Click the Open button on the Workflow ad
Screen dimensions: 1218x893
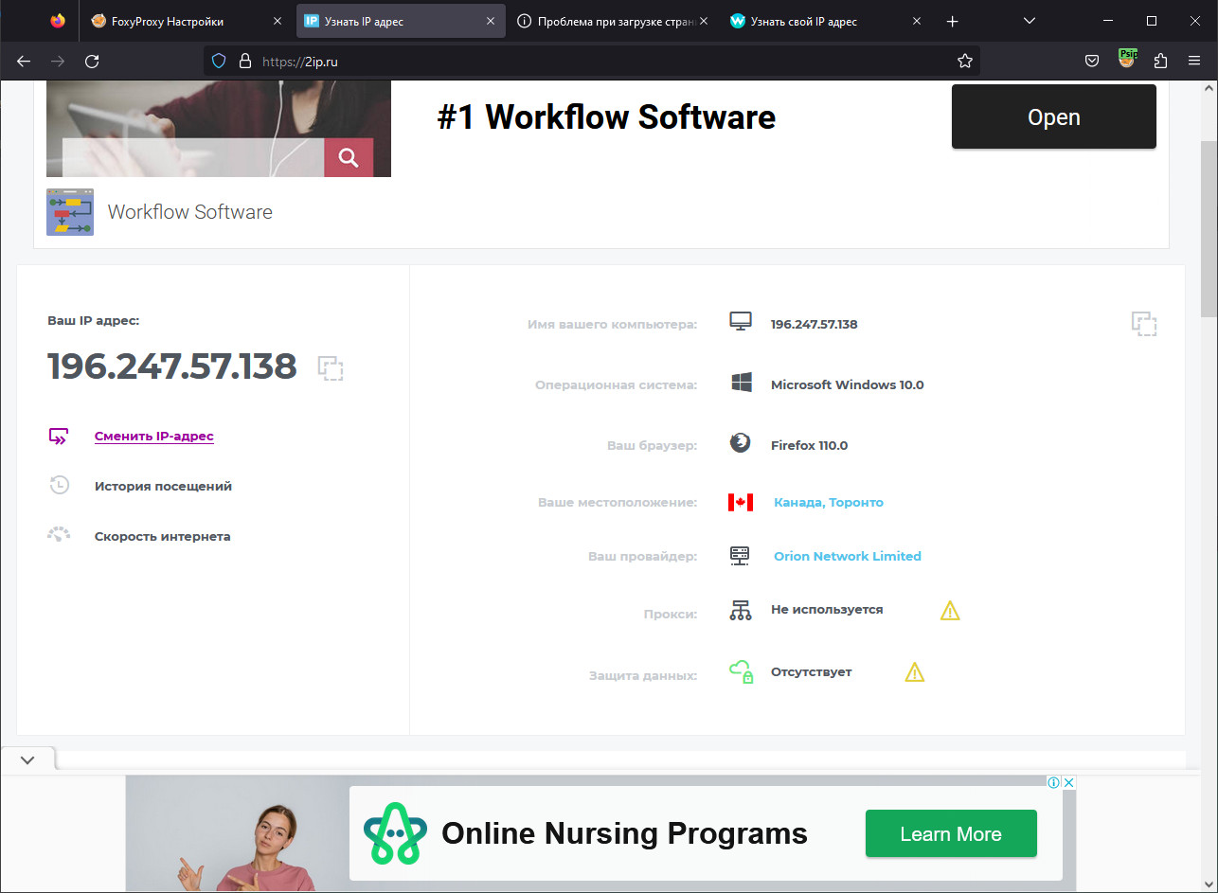tap(1054, 116)
